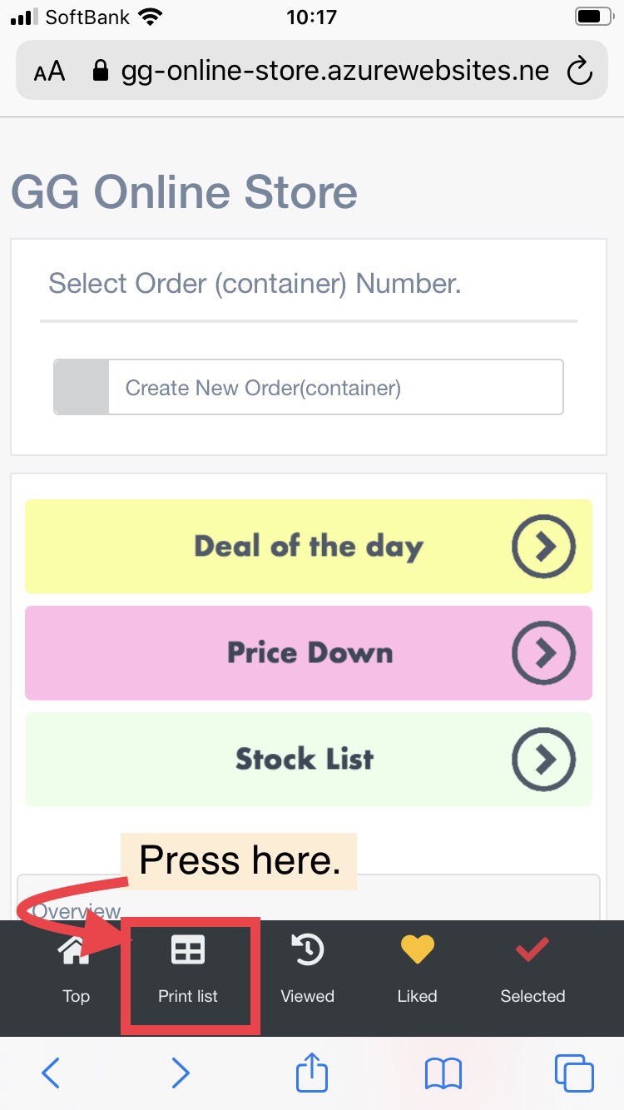
Task: Reload the page using the refresh icon
Action: [x=580, y=71]
